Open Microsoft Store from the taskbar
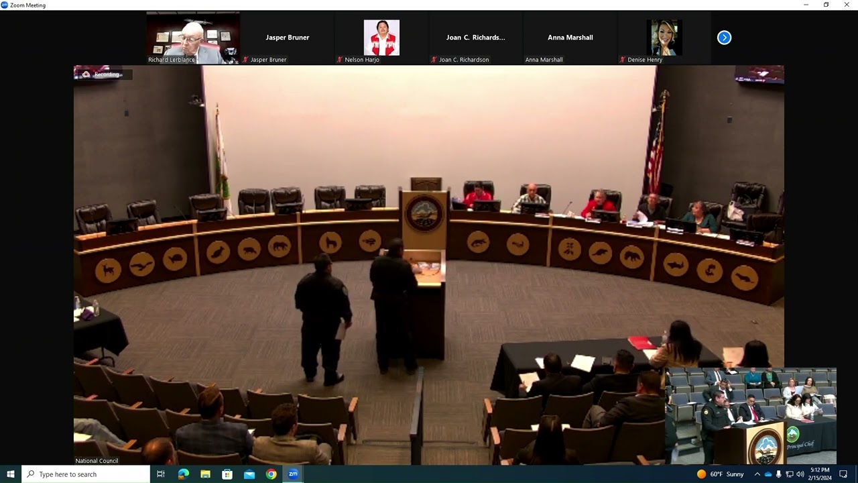 click(227, 474)
